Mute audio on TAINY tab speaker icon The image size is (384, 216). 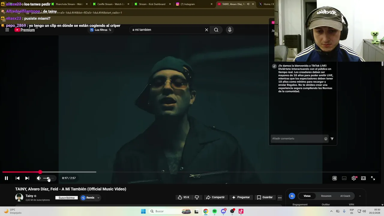(248, 4)
